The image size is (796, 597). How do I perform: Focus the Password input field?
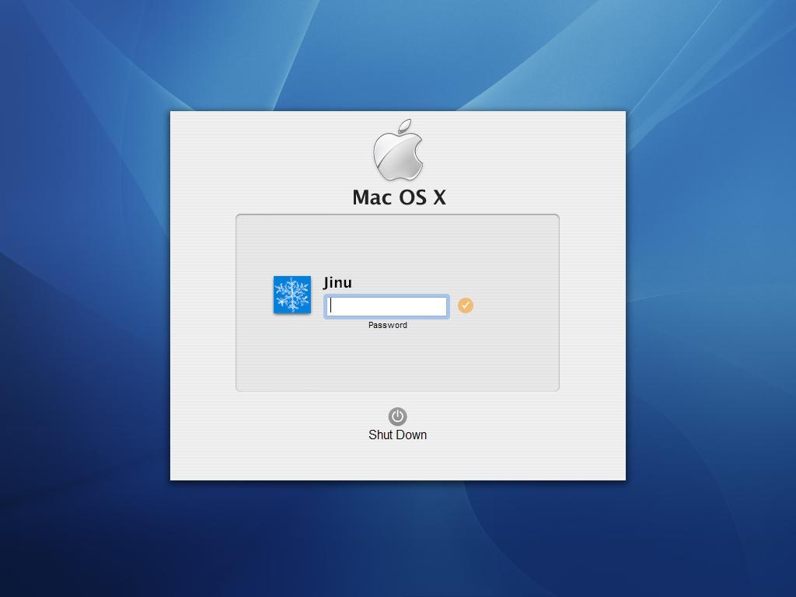(x=386, y=306)
